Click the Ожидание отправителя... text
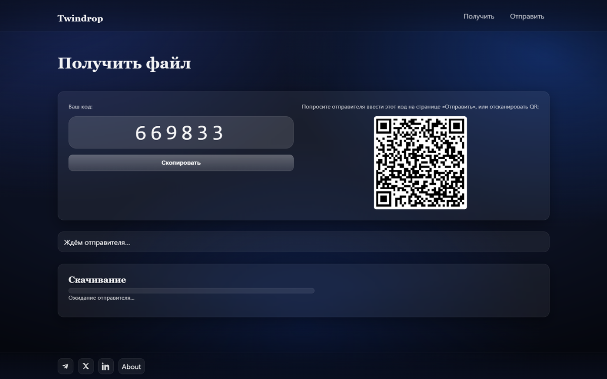The image size is (607, 379). click(x=101, y=298)
